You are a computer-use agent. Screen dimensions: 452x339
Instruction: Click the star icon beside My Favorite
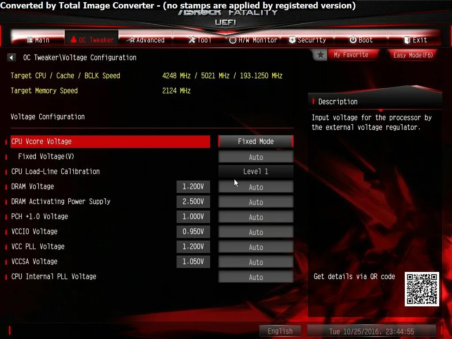coord(320,55)
